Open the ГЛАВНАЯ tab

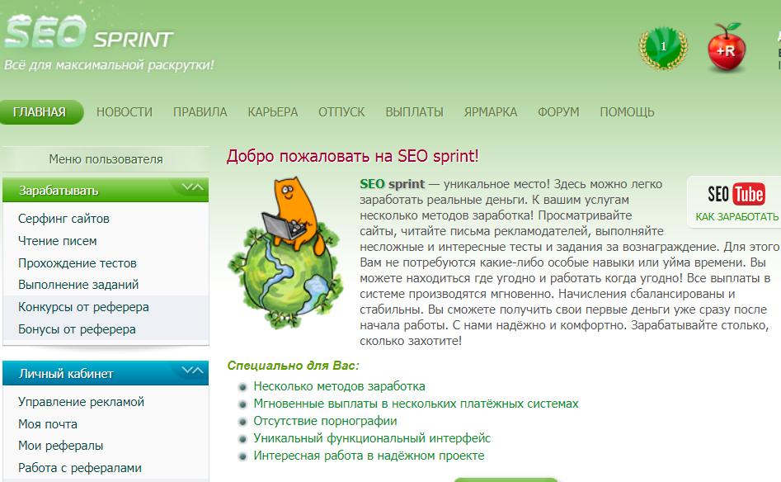[40, 112]
